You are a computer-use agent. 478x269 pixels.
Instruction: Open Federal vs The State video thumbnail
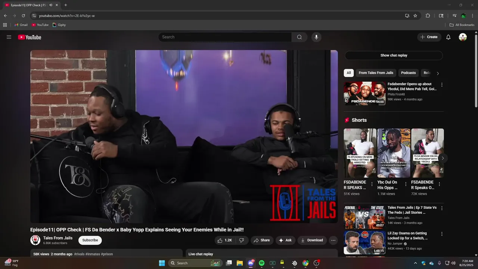[x=364, y=217]
